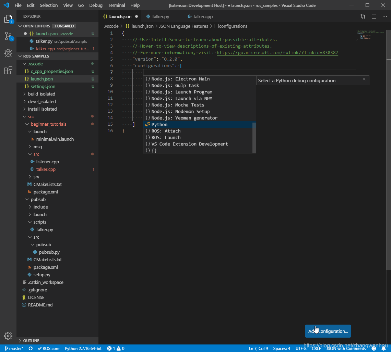Choose ROS: Launch configuration snippet

[199, 137]
